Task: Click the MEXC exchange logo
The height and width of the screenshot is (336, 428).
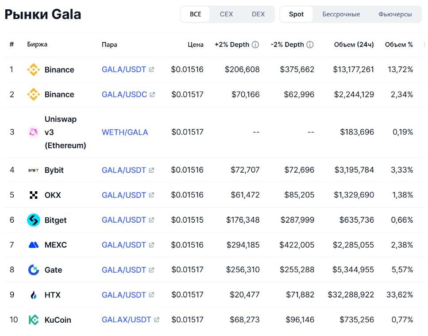Action: click(x=33, y=245)
